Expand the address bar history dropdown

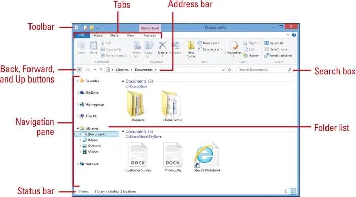(x=223, y=70)
